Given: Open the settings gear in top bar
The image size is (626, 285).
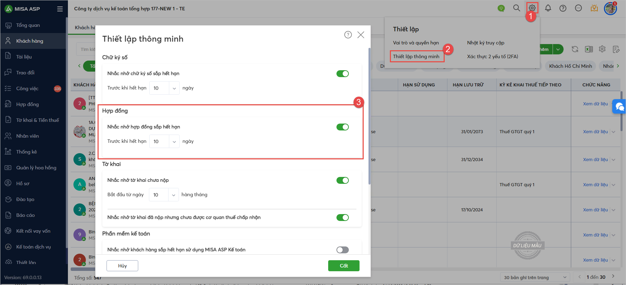Looking at the screenshot, I should click(x=532, y=8).
